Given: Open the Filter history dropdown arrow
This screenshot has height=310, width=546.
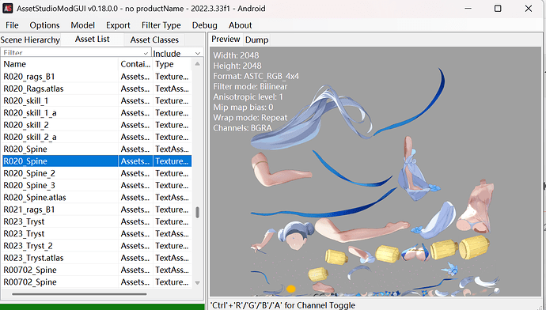Looking at the screenshot, I should pos(146,53).
